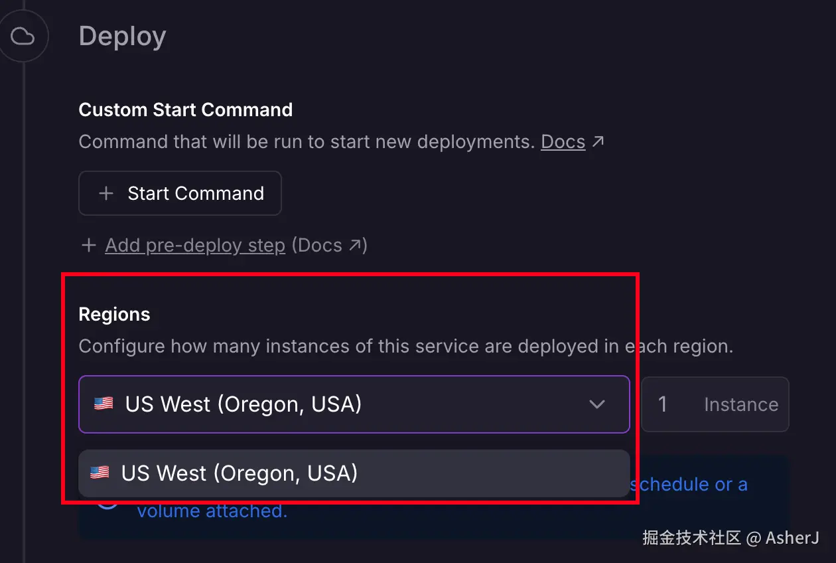Screen dimensions: 836x563
Task: Click the instance count field showing 1
Action: click(x=662, y=404)
